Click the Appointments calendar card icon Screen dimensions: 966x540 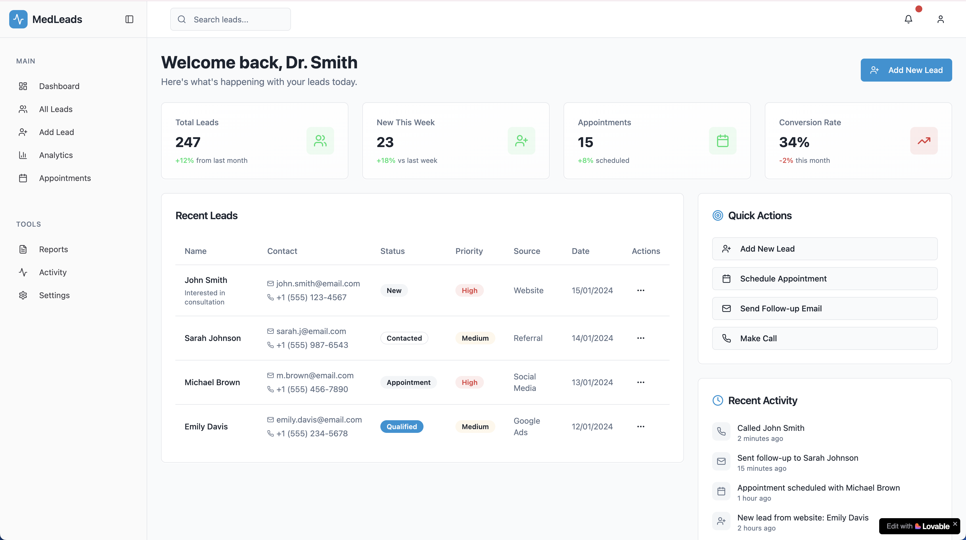[722, 141]
